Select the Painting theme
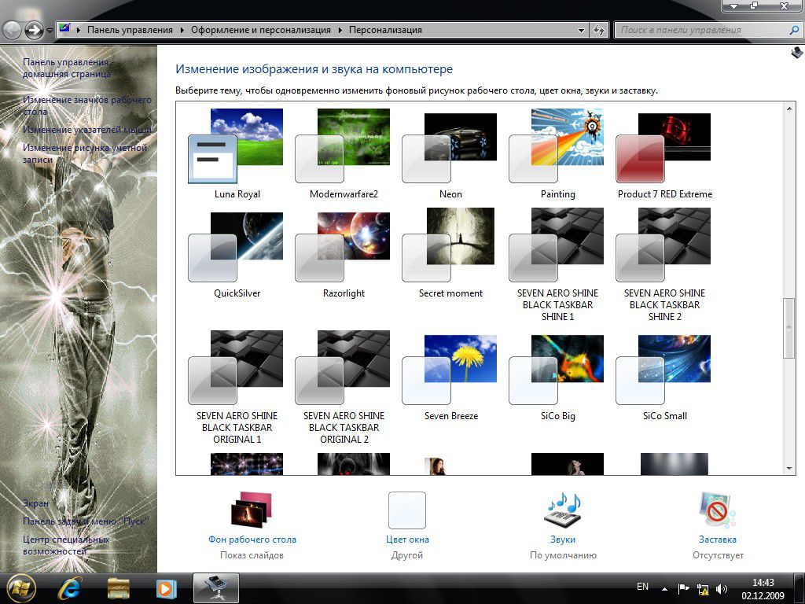This screenshot has height=604, width=805. point(557,153)
